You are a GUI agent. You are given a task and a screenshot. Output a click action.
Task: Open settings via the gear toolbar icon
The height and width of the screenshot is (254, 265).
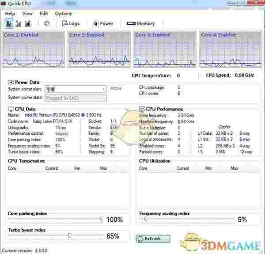pyautogui.click(x=47, y=23)
